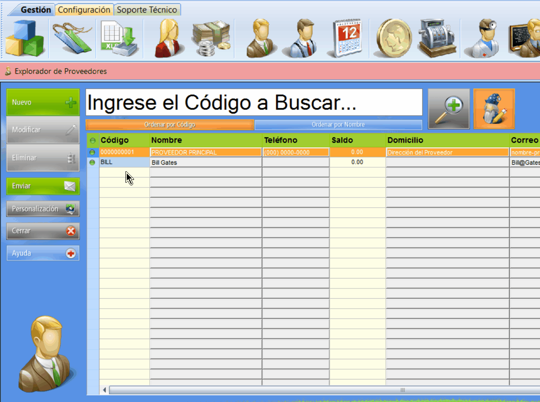The width and height of the screenshot is (540, 402).
Task: Toggle the green indicator beside the BILL row
Action: tap(92, 163)
